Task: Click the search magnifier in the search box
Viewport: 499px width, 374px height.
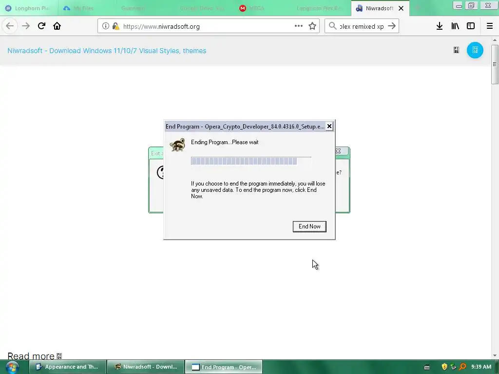Action: coord(332,26)
